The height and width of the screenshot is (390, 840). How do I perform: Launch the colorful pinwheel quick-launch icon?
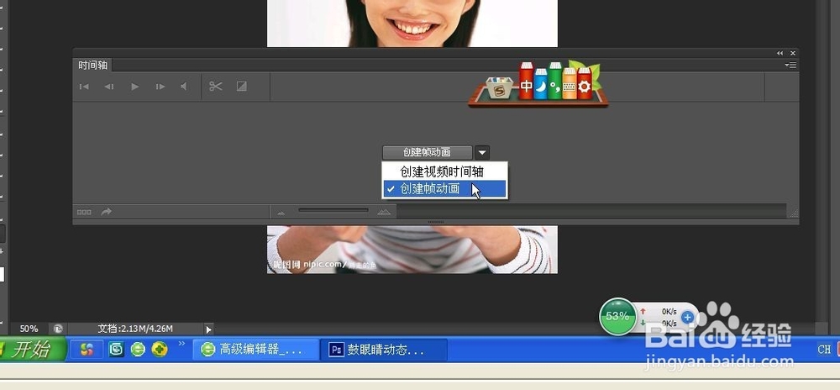pos(87,350)
